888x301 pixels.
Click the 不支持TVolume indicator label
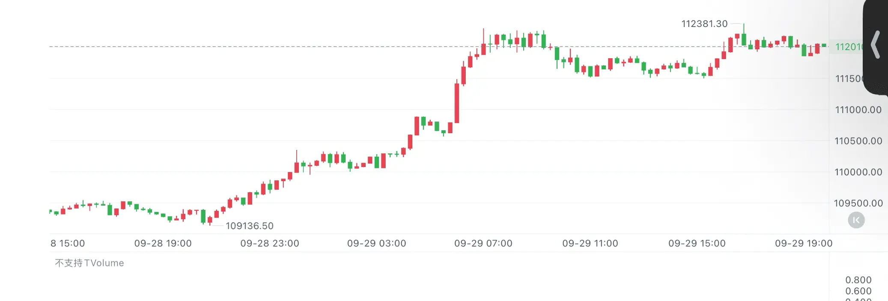(x=89, y=263)
